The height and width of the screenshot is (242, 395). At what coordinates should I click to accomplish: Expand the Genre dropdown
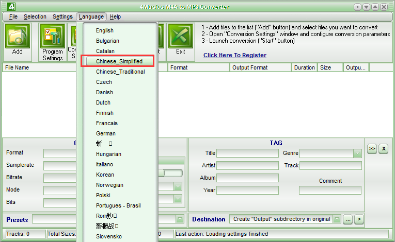(x=357, y=153)
